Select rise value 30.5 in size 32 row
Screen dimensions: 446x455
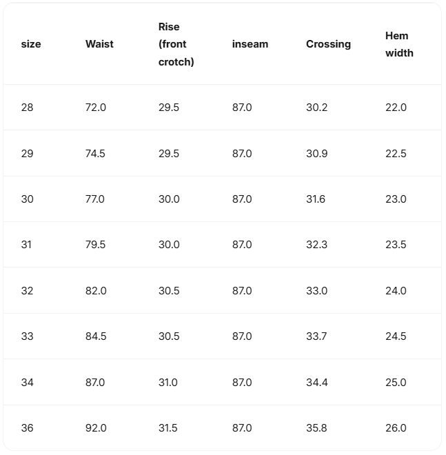tap(169, 291)
